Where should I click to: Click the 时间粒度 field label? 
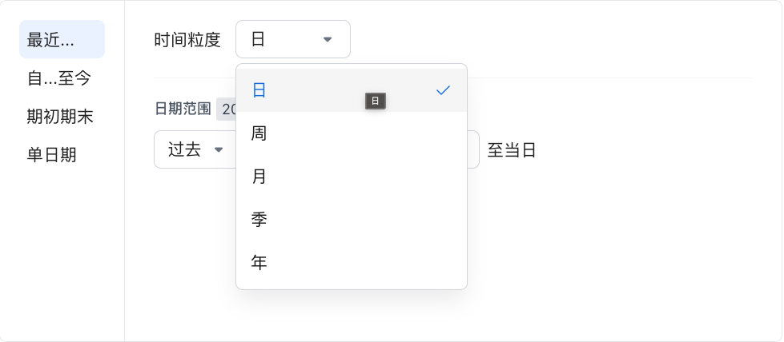[187, 39]
